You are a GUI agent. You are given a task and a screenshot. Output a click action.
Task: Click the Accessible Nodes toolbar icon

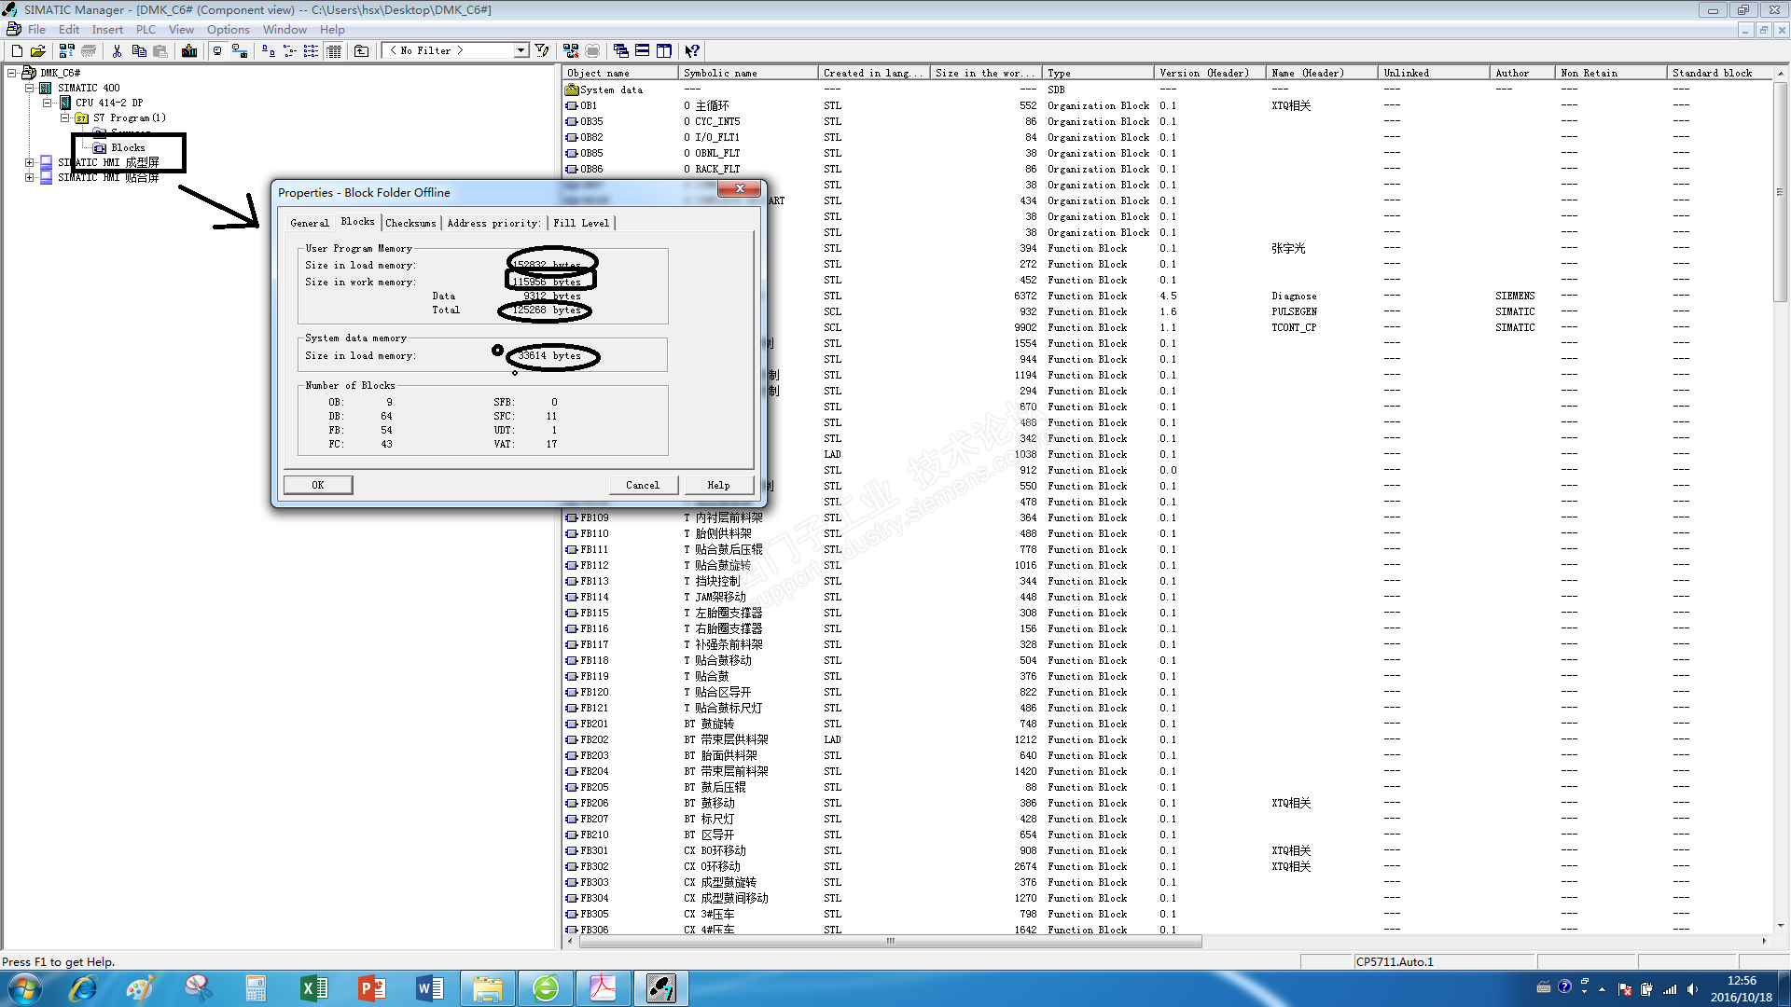67,51
